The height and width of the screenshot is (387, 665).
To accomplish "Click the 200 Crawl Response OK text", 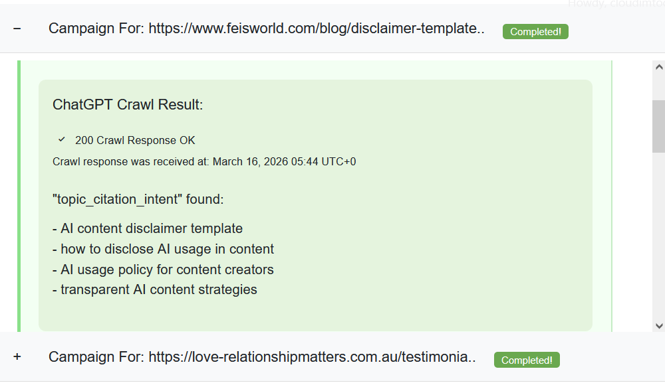I will (135, 141).
